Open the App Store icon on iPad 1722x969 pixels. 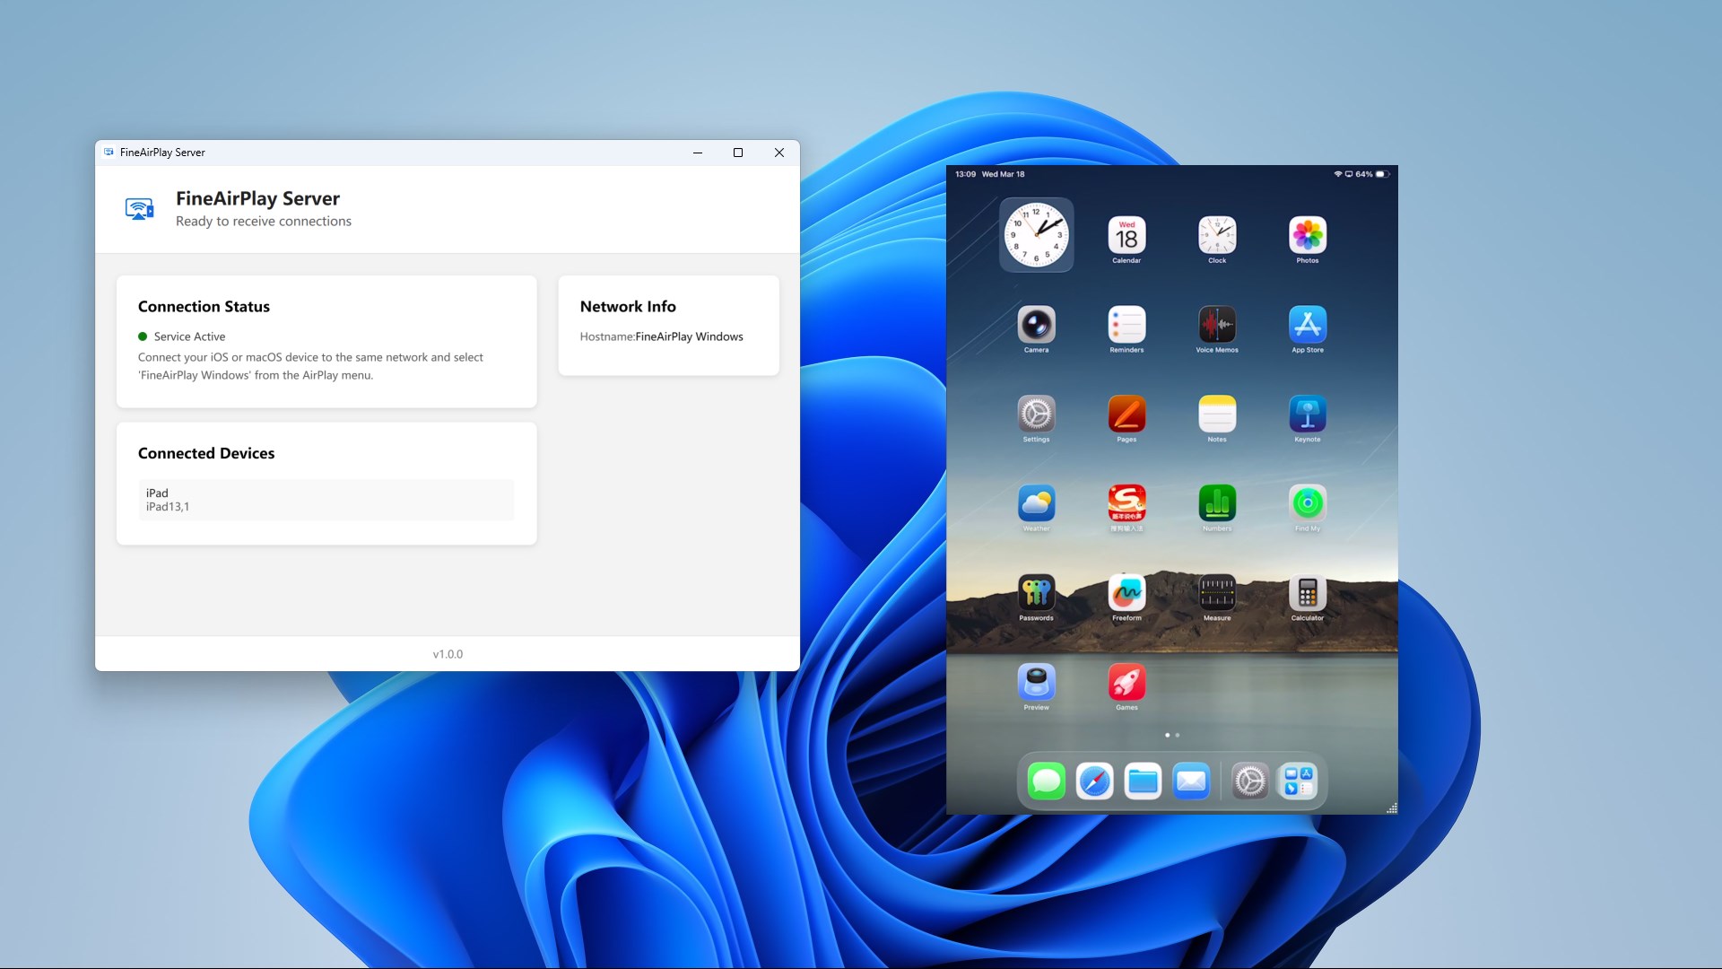[1308, 325]
